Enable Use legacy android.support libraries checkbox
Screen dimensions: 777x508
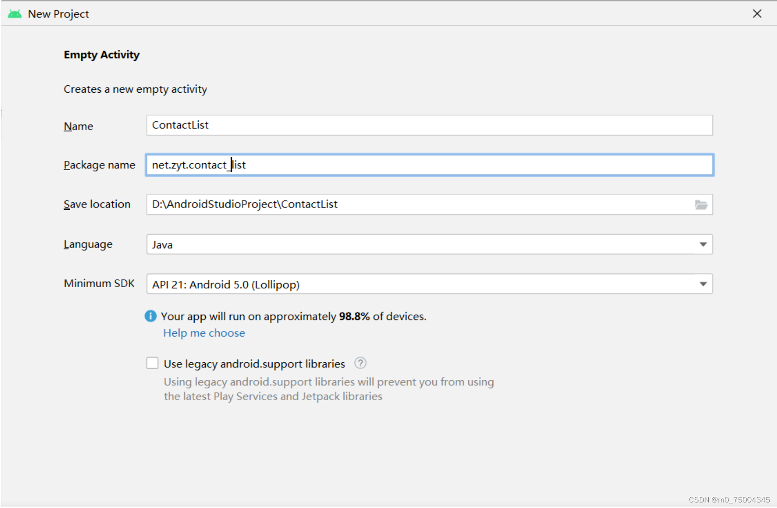coord(152,363)
